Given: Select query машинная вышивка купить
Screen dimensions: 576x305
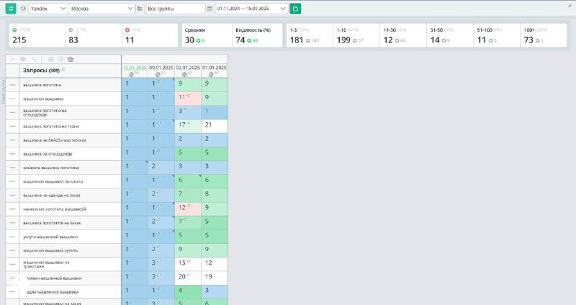Looking at the screenshot, I should [x=50, y=250].
